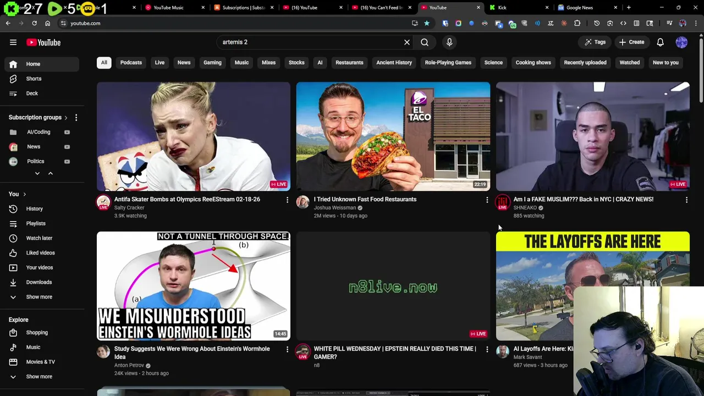The height and width of the screenshot is (396, 704).
Task: Open 'Am I a FAKE MUSLIM???' video title
Action: pyautogui.click(x=584, y=199)
